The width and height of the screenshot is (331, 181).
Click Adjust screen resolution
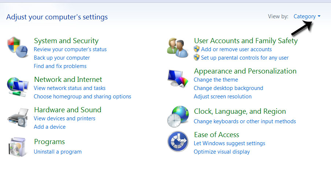(x=223, y=97)
